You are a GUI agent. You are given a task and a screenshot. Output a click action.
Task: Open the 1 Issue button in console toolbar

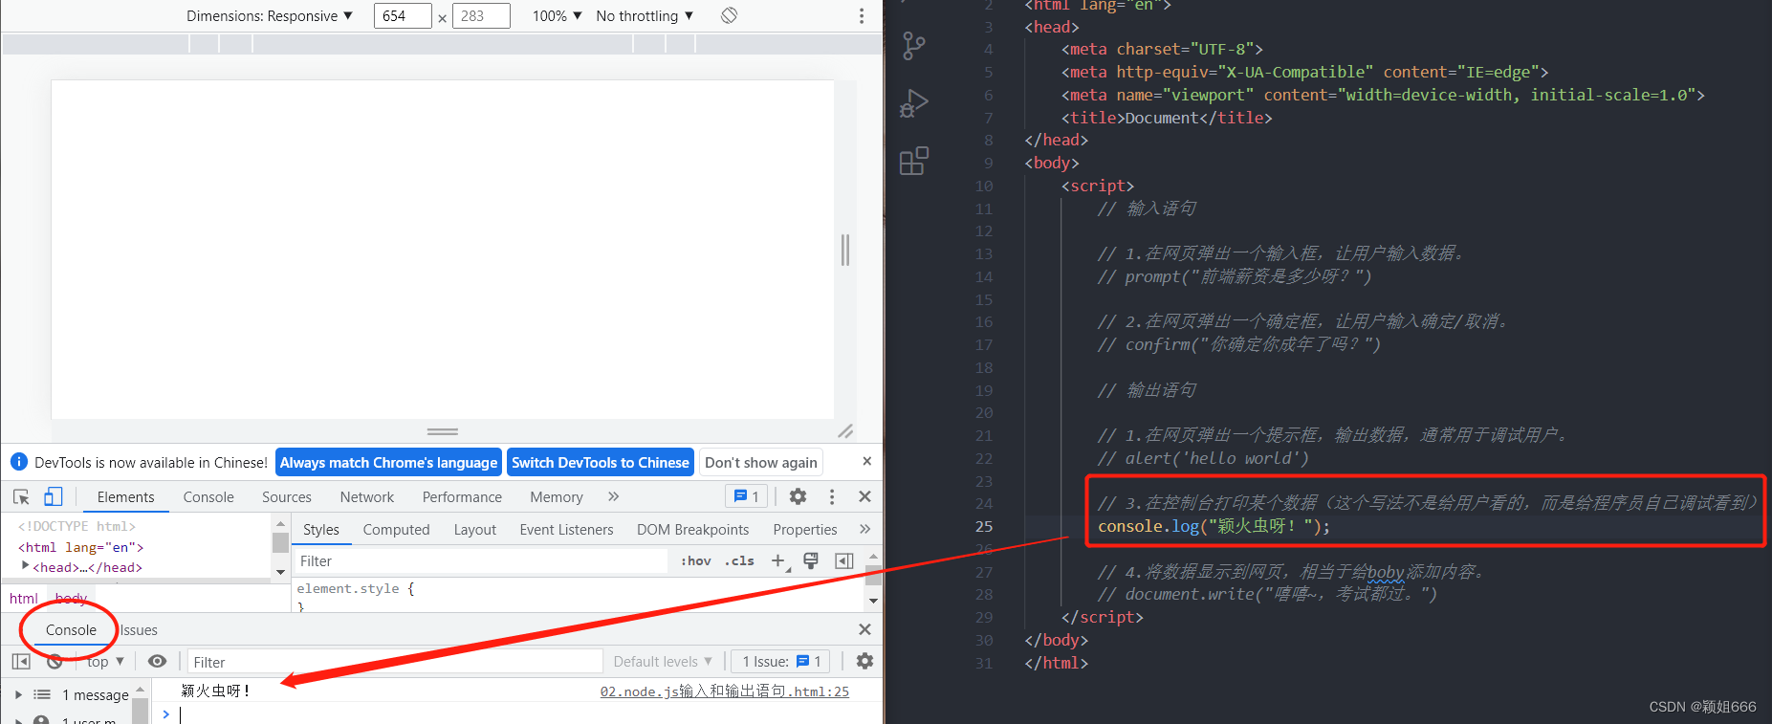(782, 661)
